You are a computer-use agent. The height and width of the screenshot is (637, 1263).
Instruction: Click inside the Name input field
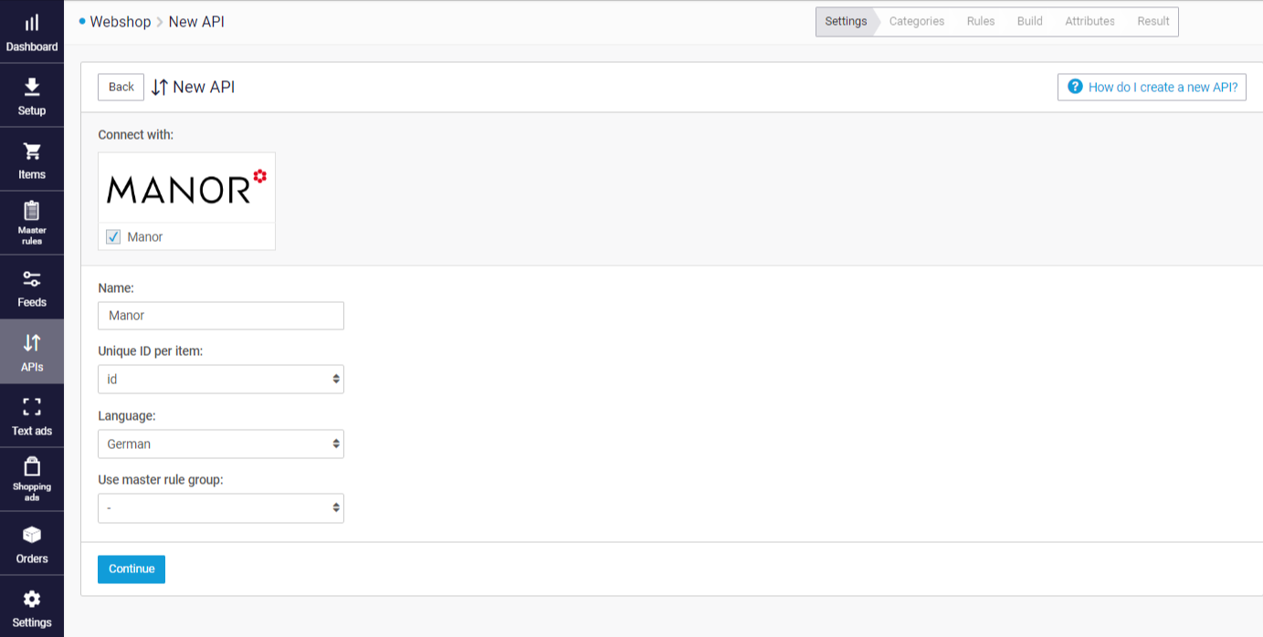coord(220,315)
